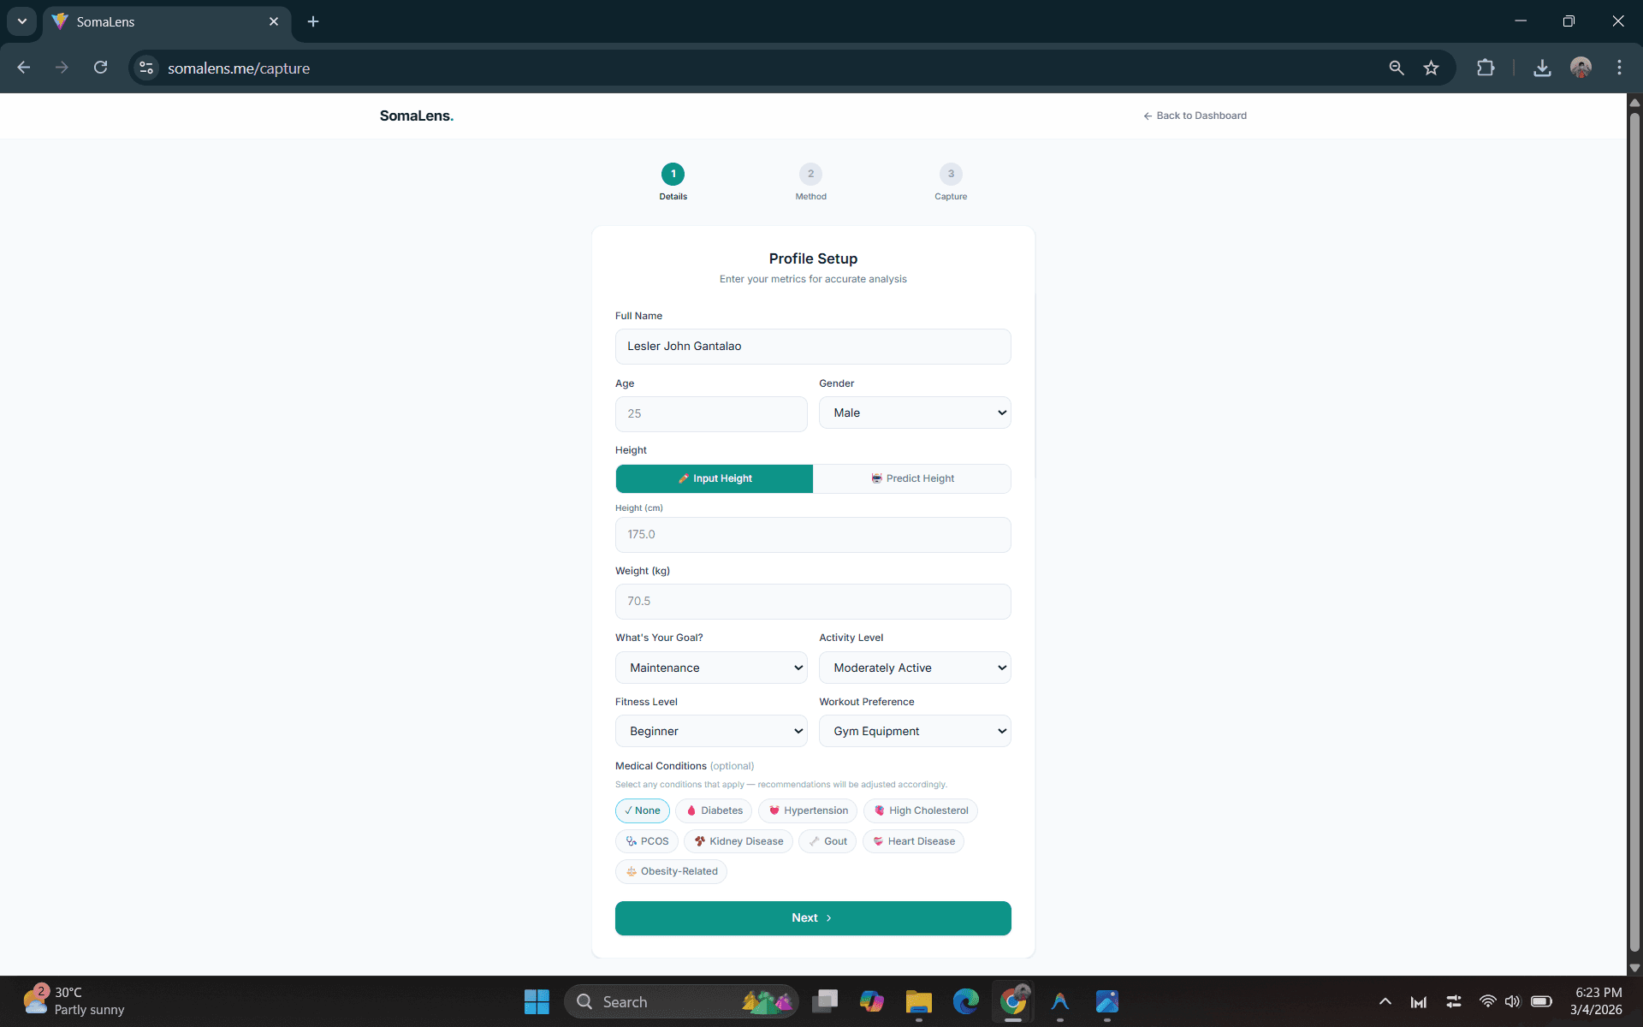This screenshot has width=1643, height=1027.
Task: Open Windows Start menu
Action: [x=537, y=1001]
